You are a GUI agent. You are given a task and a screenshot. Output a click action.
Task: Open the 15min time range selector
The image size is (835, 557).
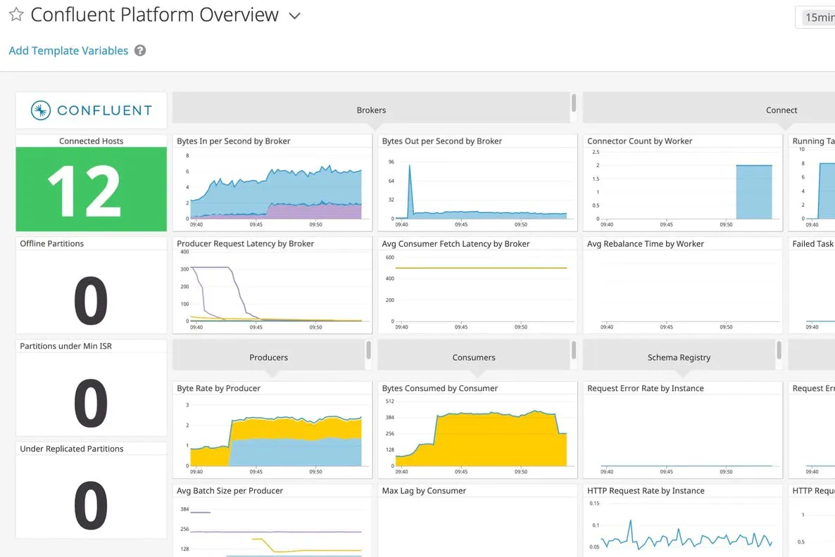[x=817, y=18]
